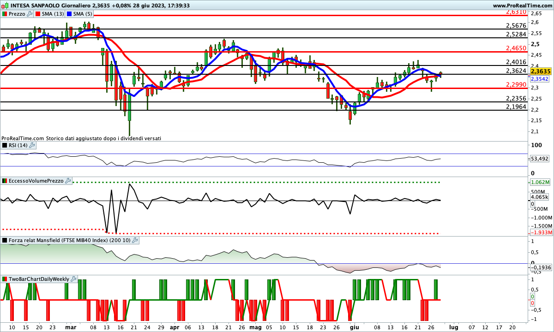Click the blue SMA value tag 2,3542
The width and height of the screenshot is (554, 332).
click(x=541, y=79)
